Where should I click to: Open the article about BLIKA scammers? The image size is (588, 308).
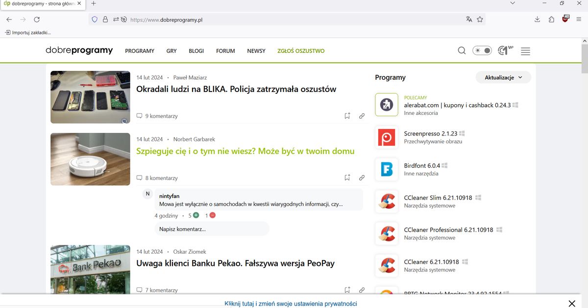pyautogui.click(x=236, y=89)
